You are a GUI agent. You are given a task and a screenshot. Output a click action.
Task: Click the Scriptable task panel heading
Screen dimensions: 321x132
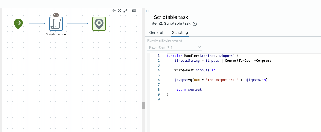pos(171,17)
